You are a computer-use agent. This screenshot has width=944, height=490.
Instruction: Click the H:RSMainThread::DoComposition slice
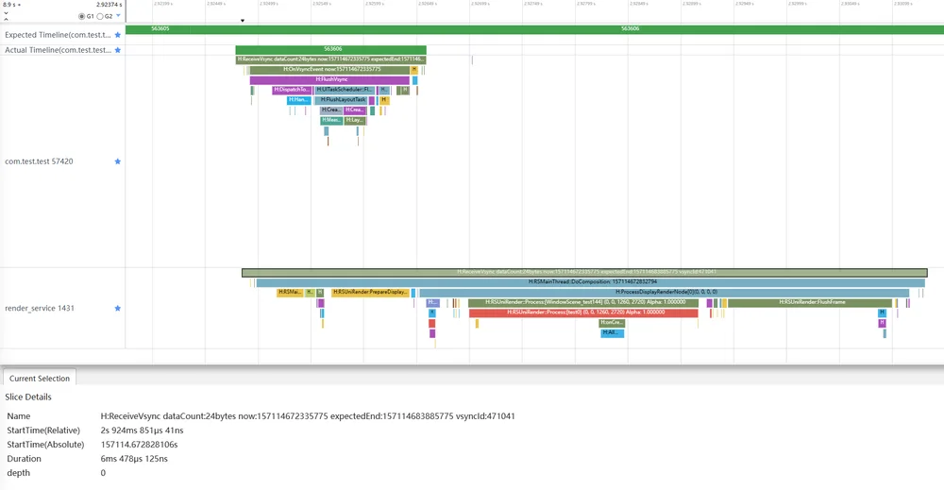click(591, 281)
